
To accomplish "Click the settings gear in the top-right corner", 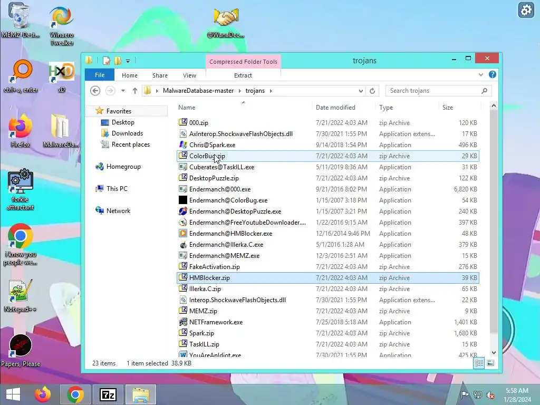I will 526,10.
